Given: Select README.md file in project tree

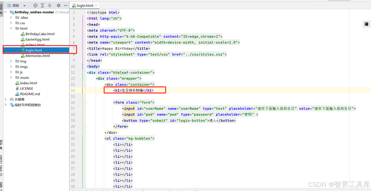Looking at the screenshot, I should coord(30,94).
